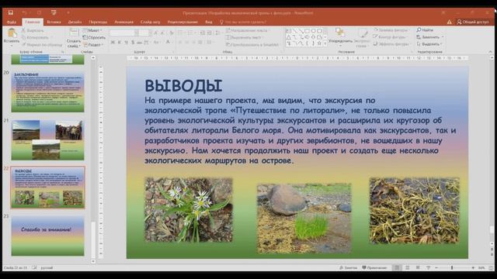Click the Save icon in quick access toolbar
497x279 pixels.
10,12
